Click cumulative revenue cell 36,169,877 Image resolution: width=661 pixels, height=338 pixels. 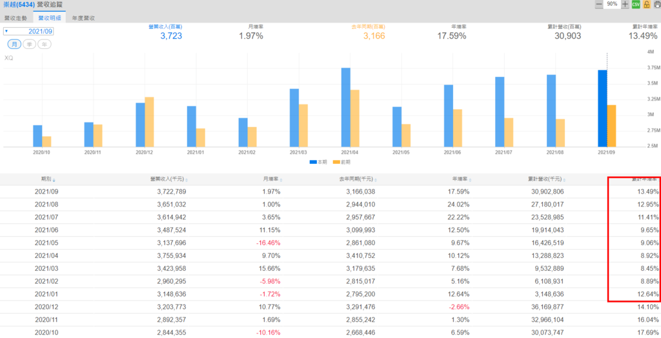547,307
